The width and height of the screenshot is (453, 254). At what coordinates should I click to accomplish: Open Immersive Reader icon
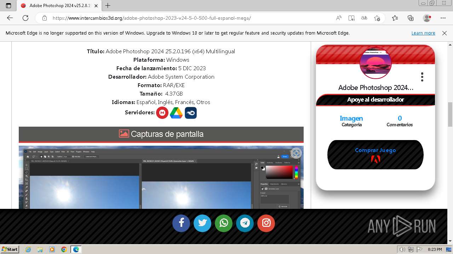tap(351, 18)
